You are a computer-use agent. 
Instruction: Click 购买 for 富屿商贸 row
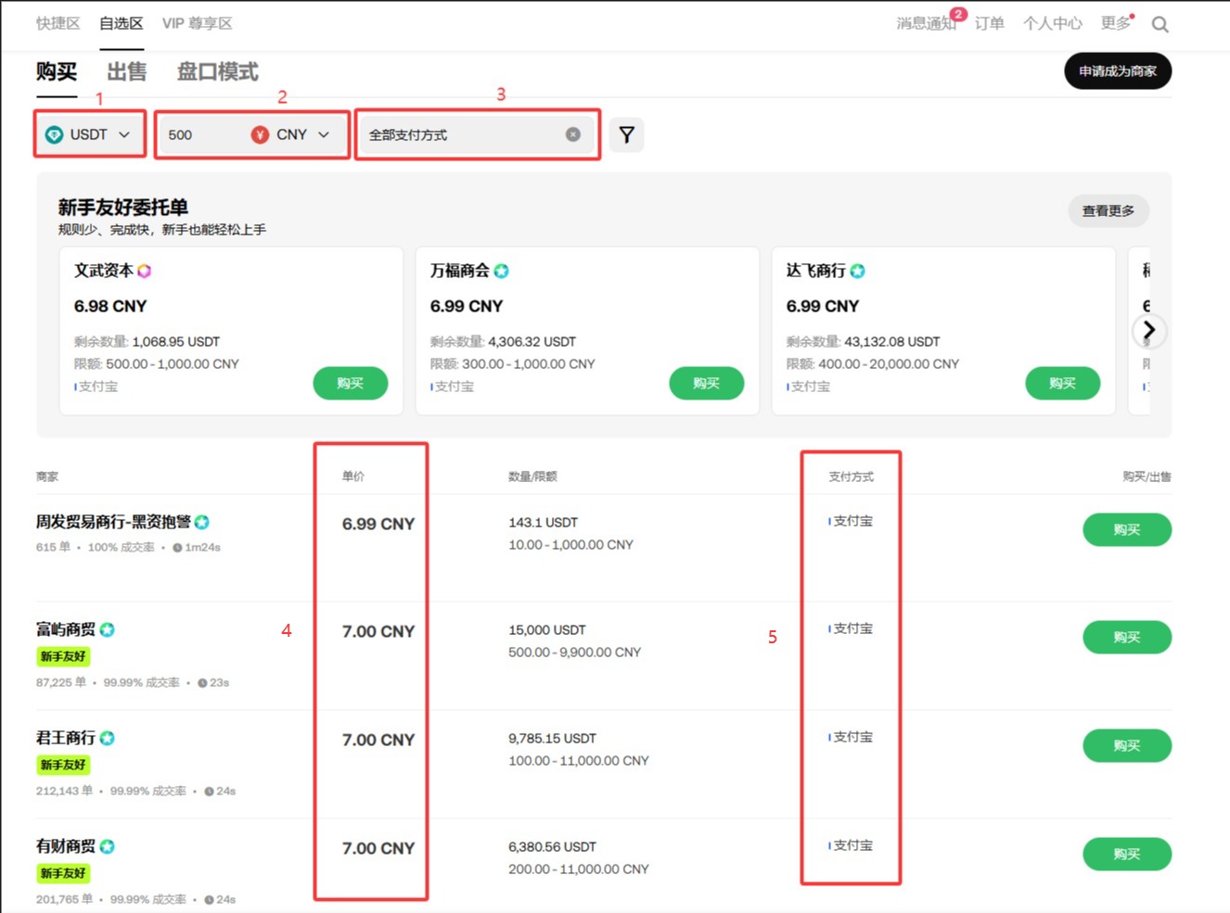point(1127,637)
